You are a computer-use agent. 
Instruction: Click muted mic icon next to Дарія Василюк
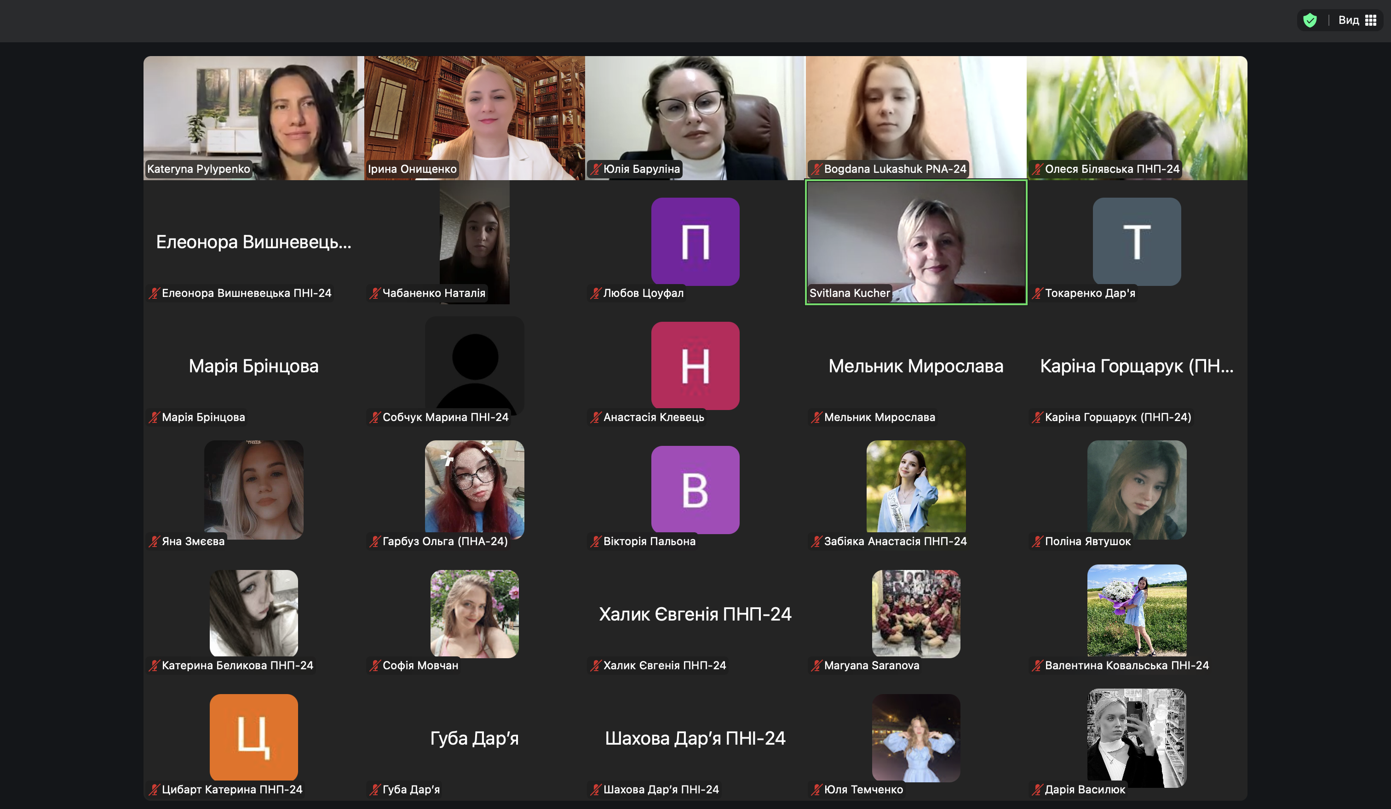(x=1037, y=790)
